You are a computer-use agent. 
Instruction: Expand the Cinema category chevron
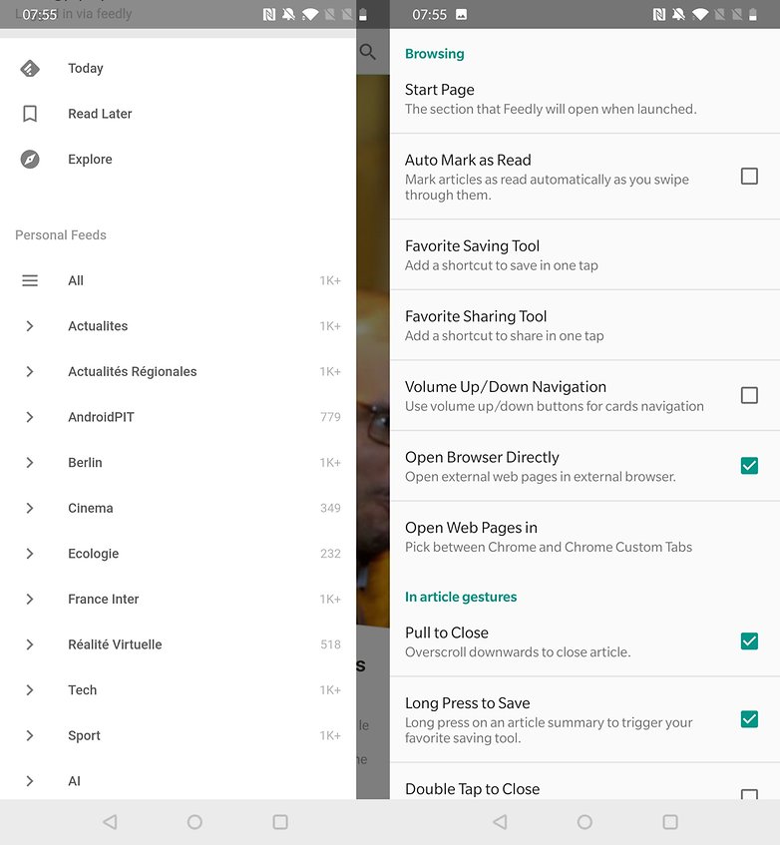pos(30,508)
